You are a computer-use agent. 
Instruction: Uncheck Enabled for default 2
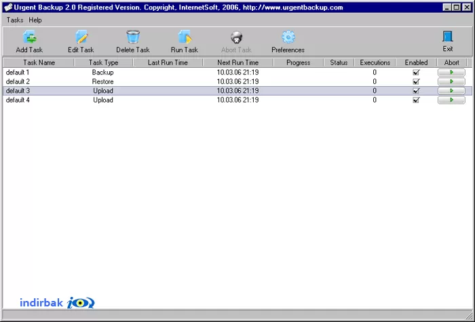coord(416,82)
